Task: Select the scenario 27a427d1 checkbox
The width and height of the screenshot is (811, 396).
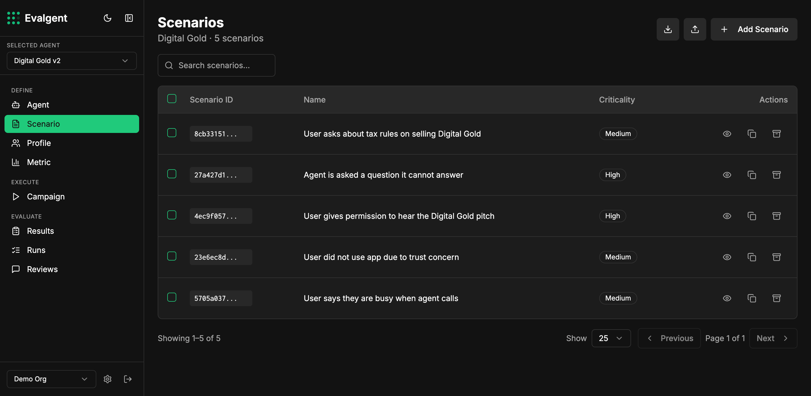Action: 171,174
